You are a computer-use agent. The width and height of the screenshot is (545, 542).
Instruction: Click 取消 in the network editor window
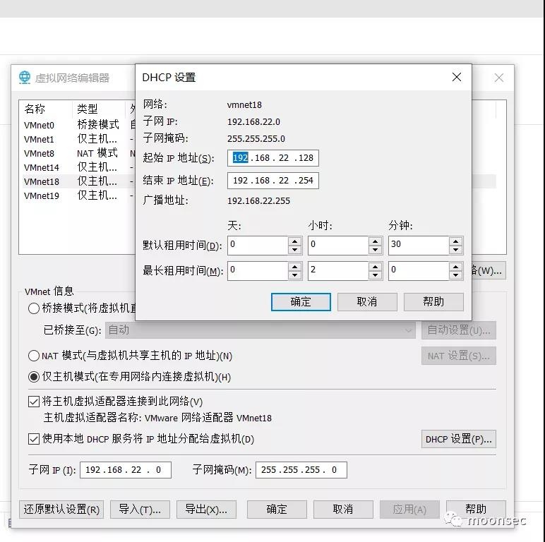coord(343,510)
